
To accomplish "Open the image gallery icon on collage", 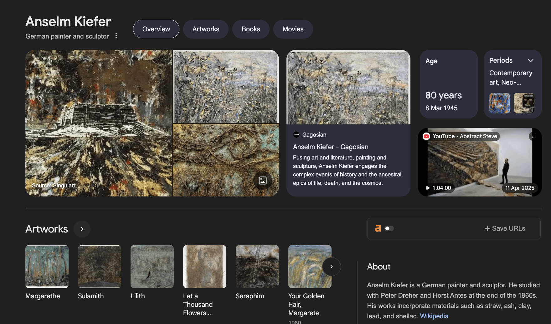I will tap(263, 180).
